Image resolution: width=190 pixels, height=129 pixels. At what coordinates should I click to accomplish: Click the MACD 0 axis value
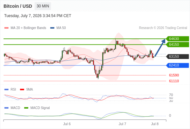(x=170, y=115)
